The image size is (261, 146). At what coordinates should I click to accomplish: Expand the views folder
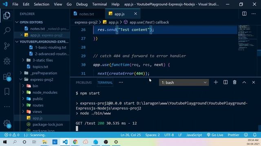coord(23,112)
